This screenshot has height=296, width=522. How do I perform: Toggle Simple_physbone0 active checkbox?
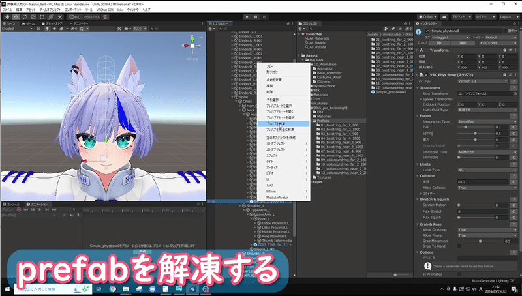click(x=427, y=31)
